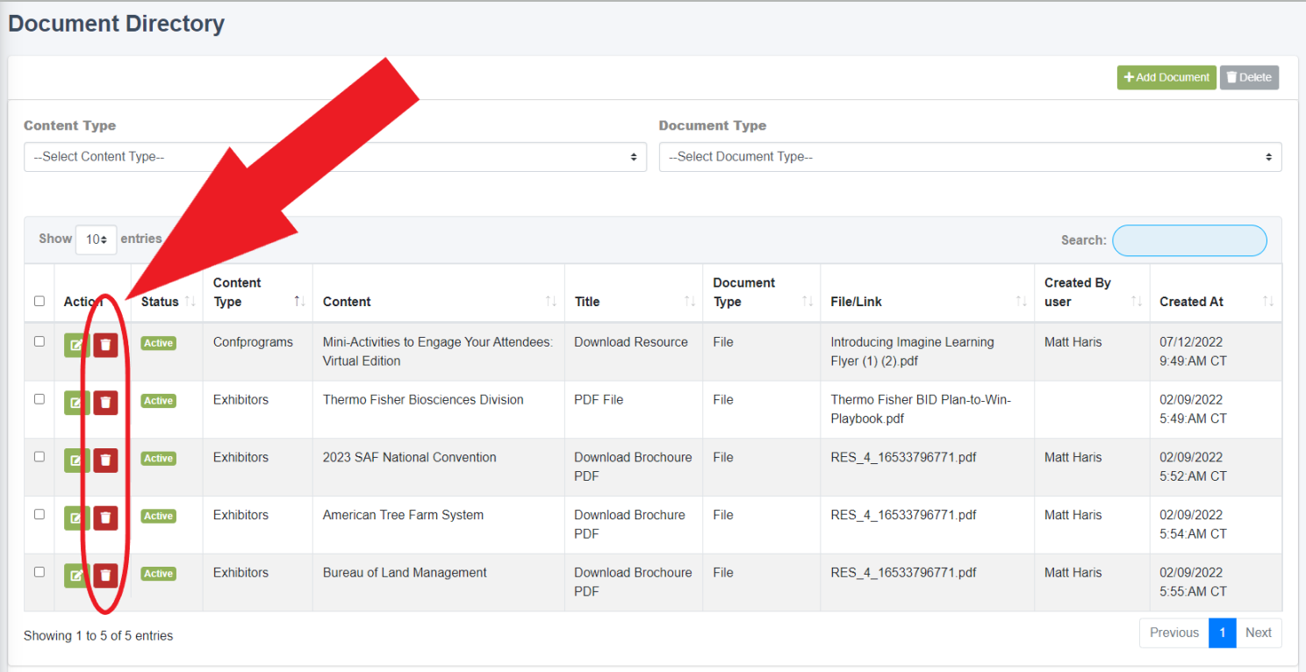This screenshot has width=1306, height=672.
Task: Edit the Bureau of Land Management row
Action: point(76,575)
